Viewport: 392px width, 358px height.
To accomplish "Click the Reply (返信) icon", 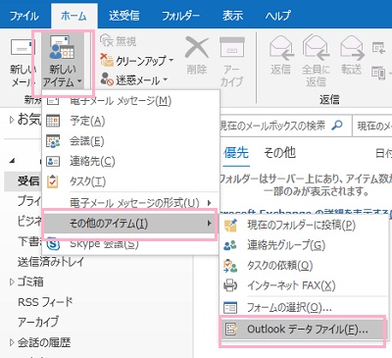I will pyautogui.click(x=281, y=49).
